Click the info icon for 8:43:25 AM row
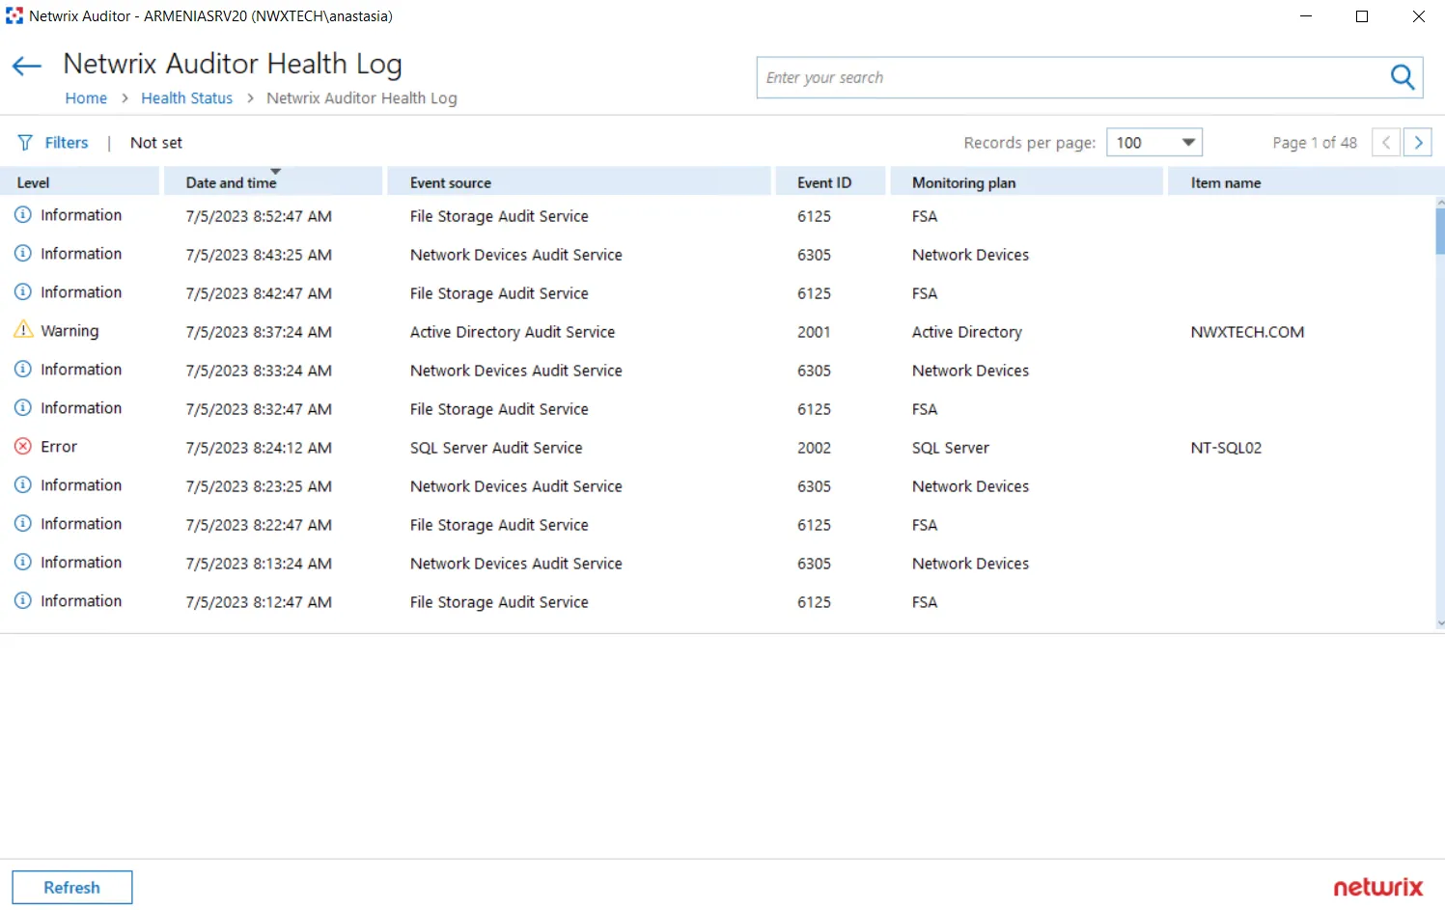Screen dimensions: 1445x910 [x=23, y=254]
